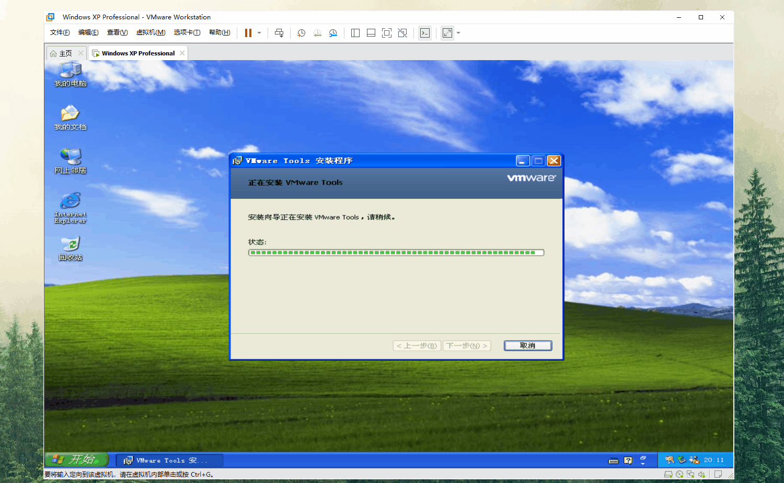Select the Internet Explorer desktop icon
Image resolution: width=784 pixels, height=483 pixels.
click(x=71, y=208)
